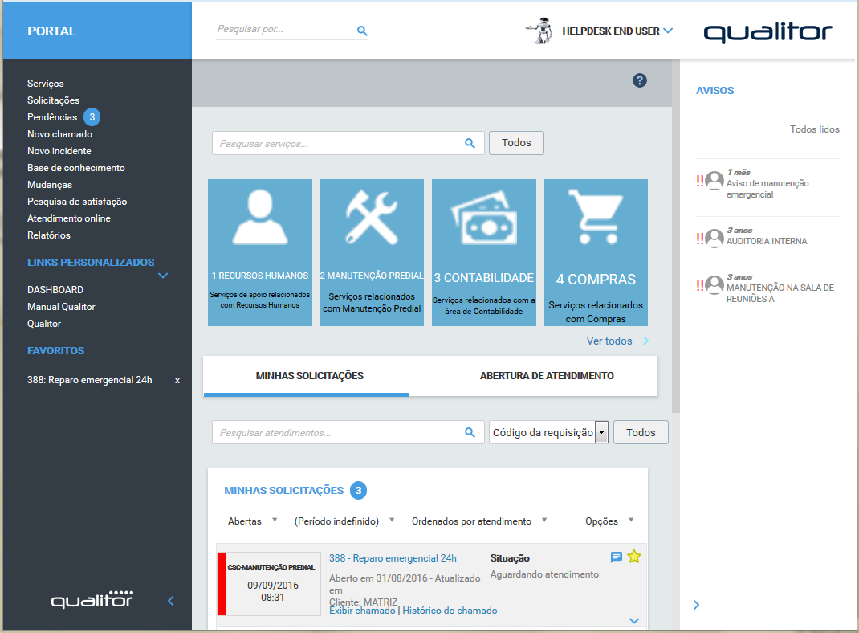Open the comment icon on request 388
Image resolution: width=859 pixels, height=633 pixels.
[x=617, y=557]
